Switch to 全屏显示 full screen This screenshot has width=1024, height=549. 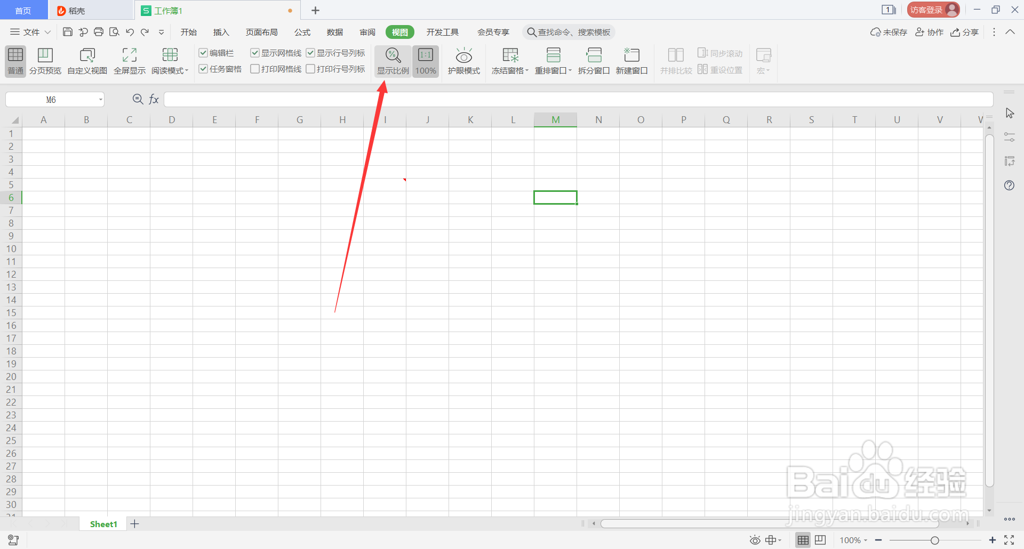(130, 61)
